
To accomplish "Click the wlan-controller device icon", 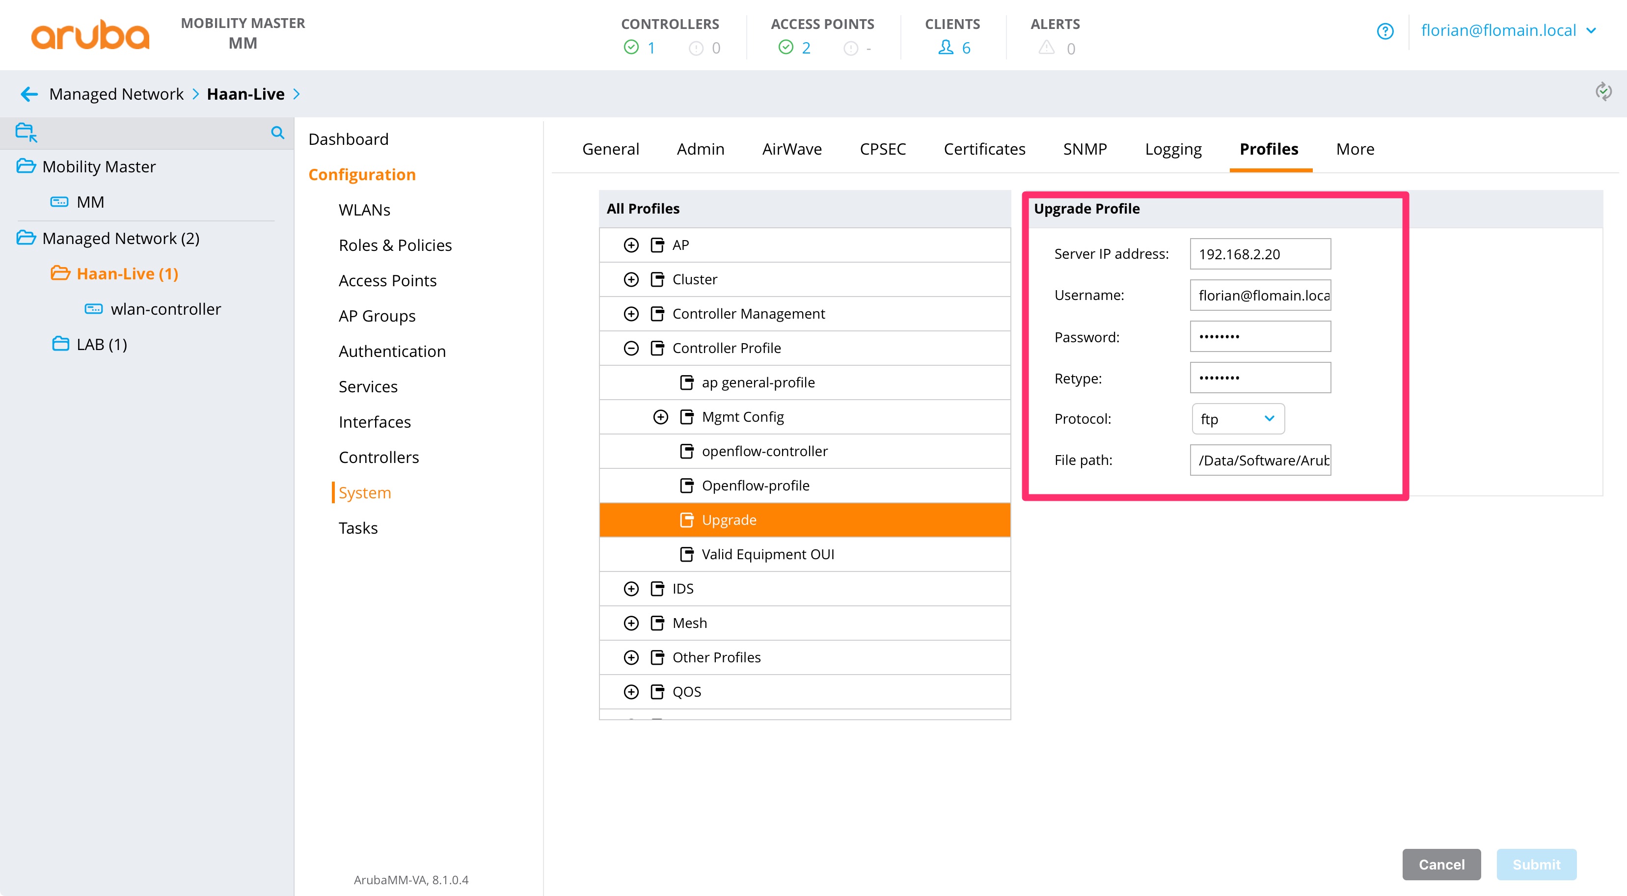I will (94, 309).
